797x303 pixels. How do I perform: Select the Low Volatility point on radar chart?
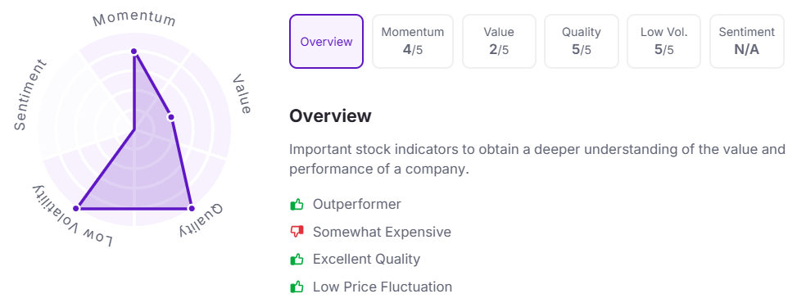(x=76, y=209)
